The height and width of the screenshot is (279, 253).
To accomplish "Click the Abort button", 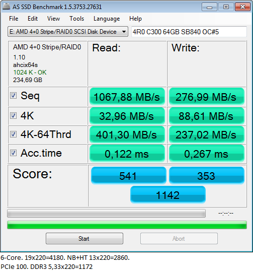I will coord(179,238).
